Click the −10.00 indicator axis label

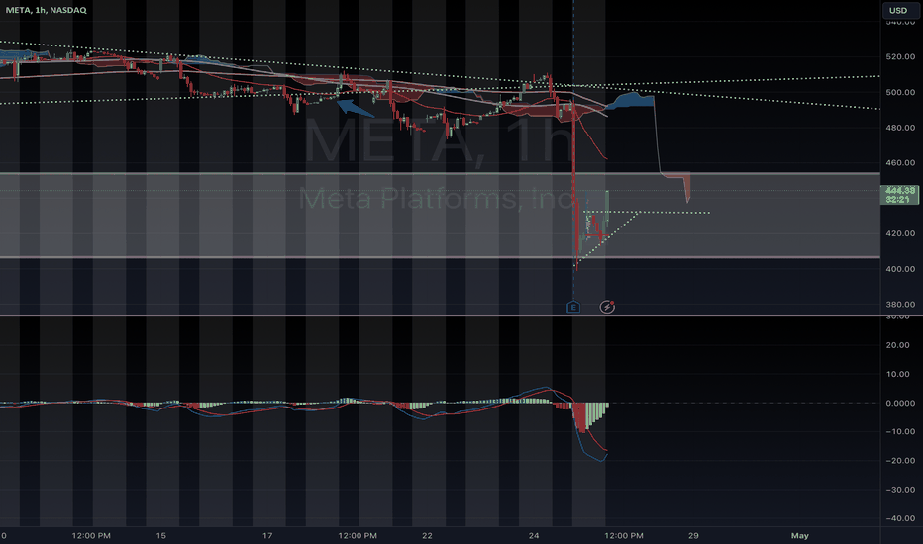click(x=900, y=431)
